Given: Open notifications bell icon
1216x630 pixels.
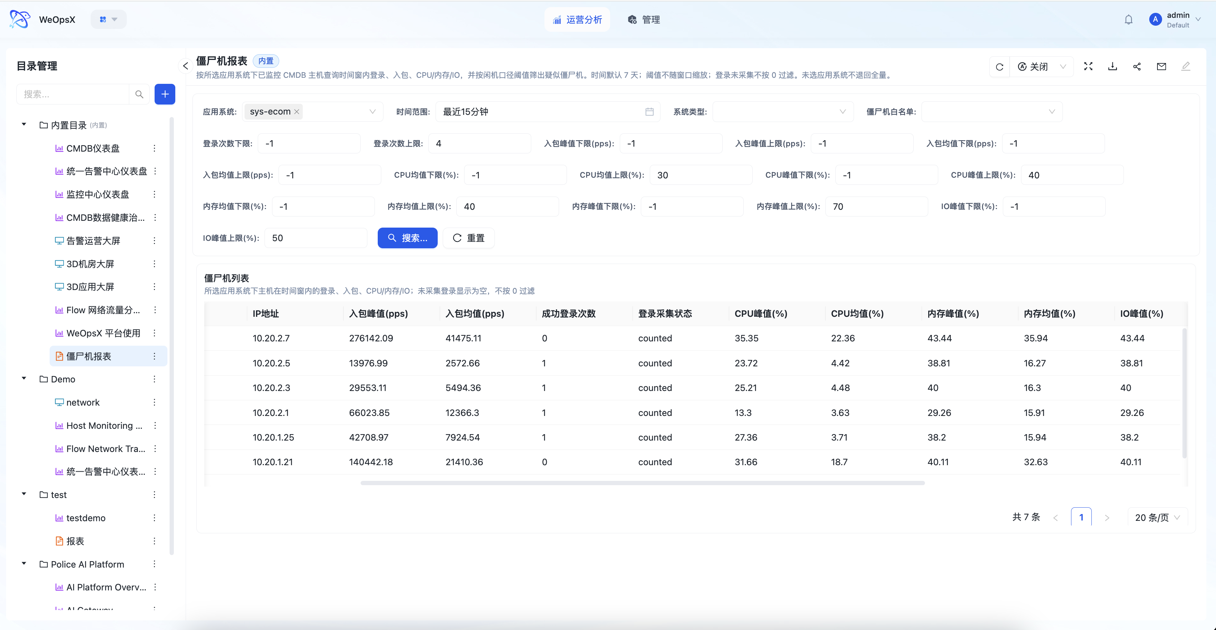Looking at the screenshot, I should click(x=1128, y=20).
